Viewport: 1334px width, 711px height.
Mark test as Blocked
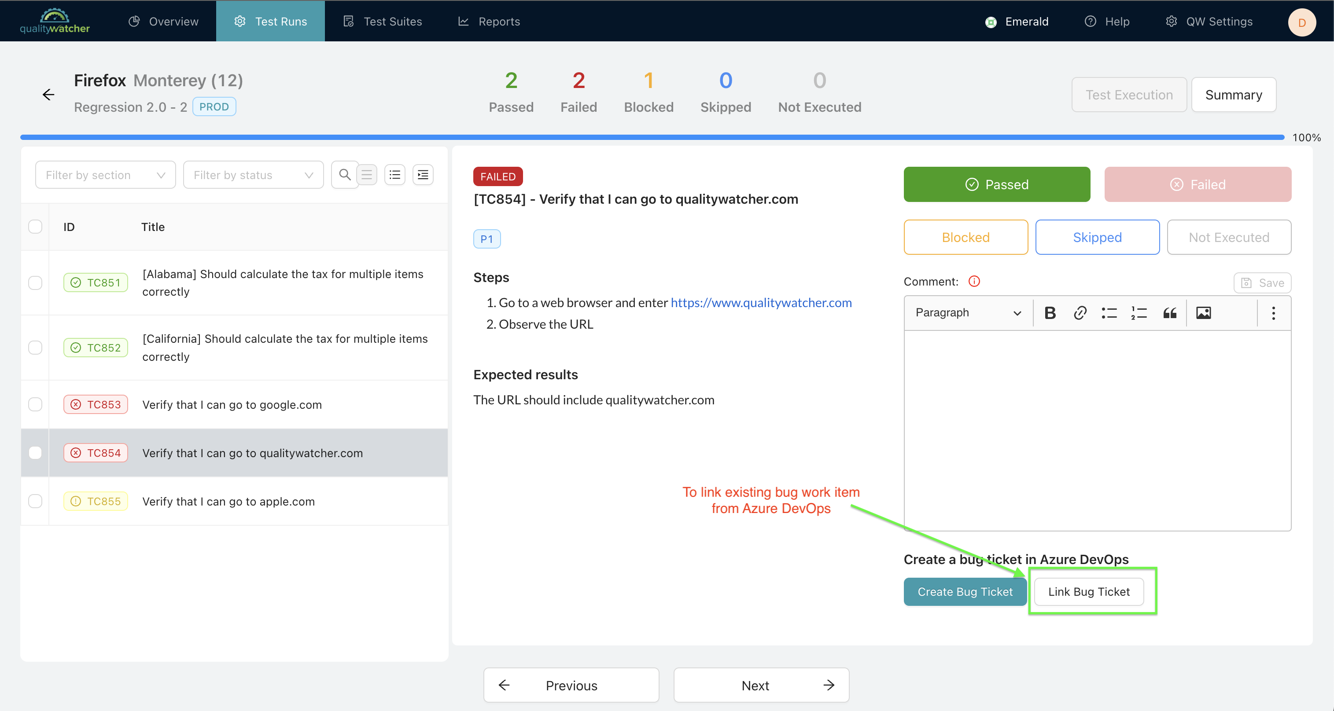pos(966,237)
